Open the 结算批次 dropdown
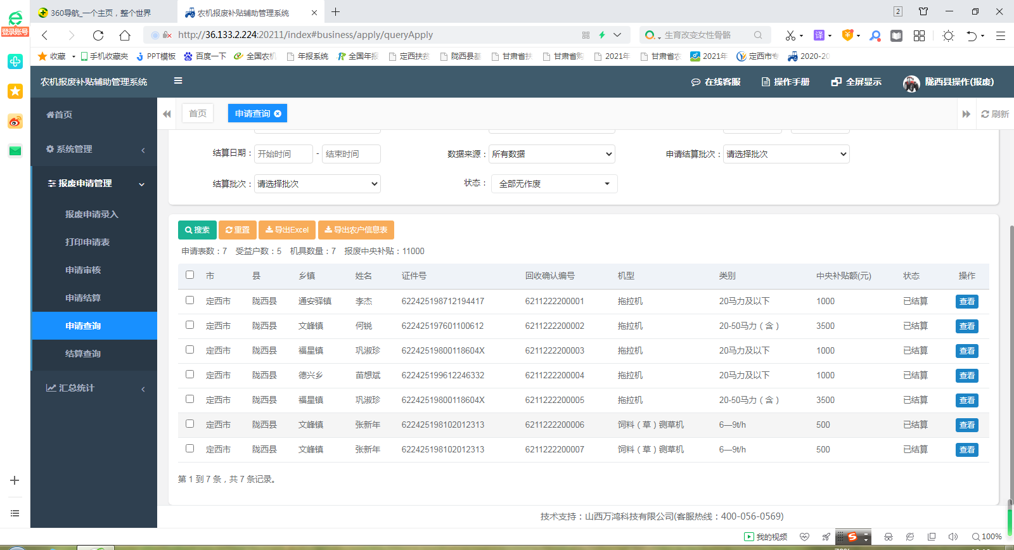 point(317,184)
